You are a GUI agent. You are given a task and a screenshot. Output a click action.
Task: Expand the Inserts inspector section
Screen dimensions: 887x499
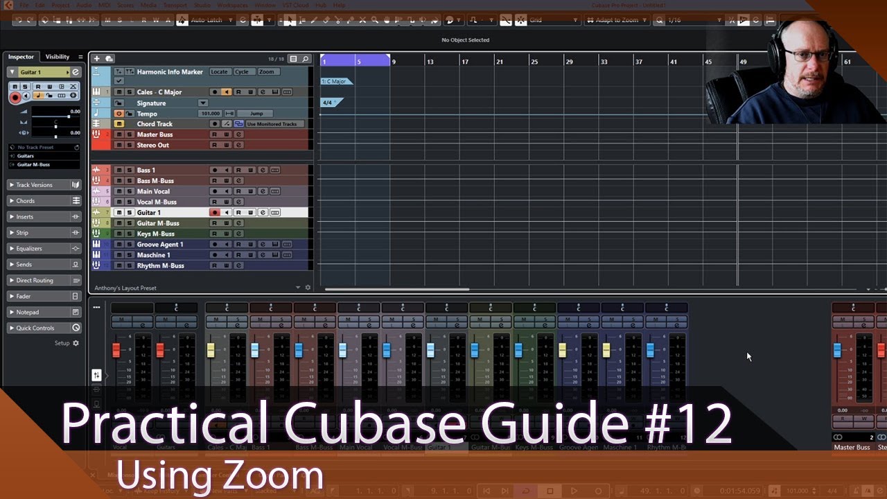pos(45,217)
